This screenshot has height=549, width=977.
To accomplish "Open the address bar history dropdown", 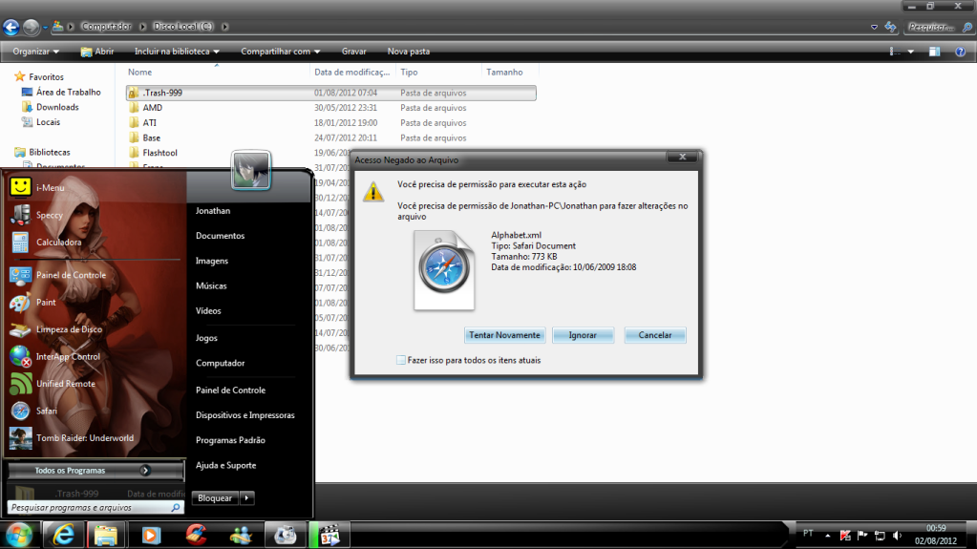I will click(x=874, y=27).
